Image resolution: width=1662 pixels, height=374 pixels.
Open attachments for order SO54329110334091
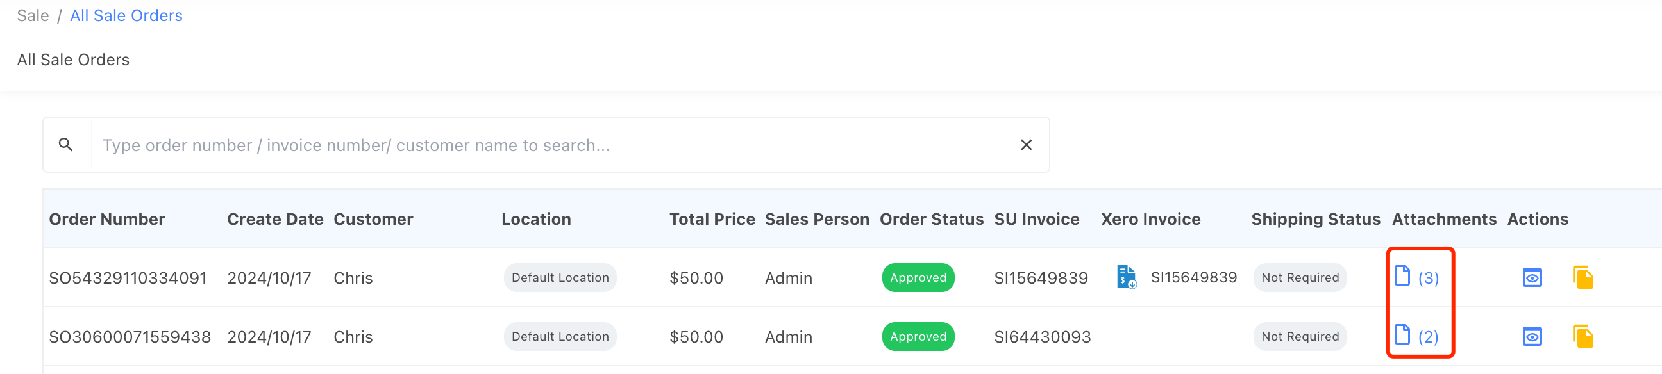pos(1416,277)
